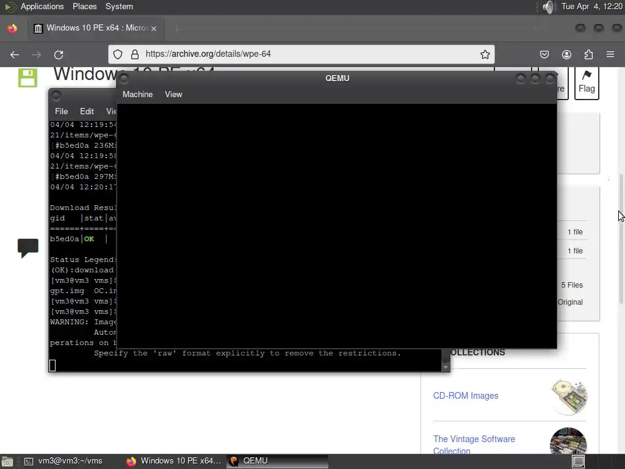Click the speech bubble reviews icon

click(x=28, y=248)
